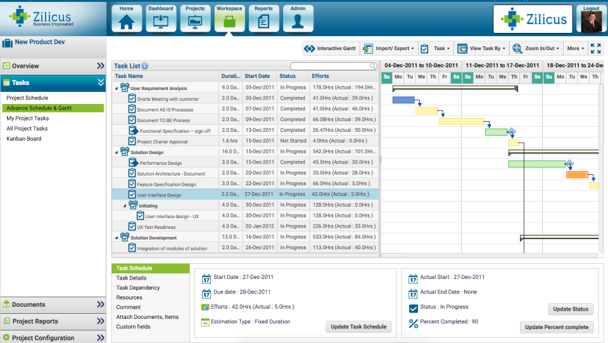Click the Task List info icon
This screenshot has width=608, height=343.
144,66
